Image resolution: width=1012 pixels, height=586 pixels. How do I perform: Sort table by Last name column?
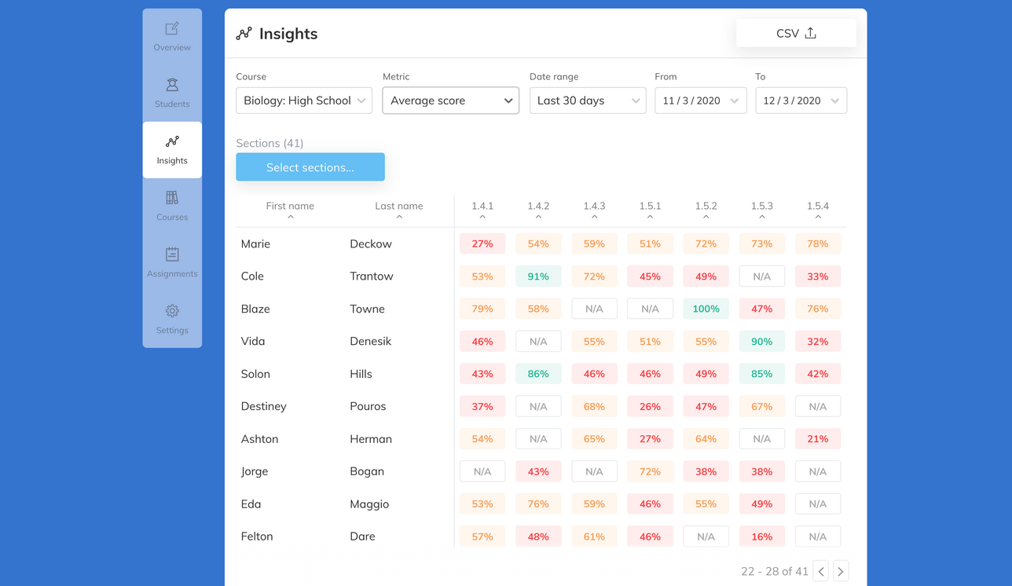point(399,210)
